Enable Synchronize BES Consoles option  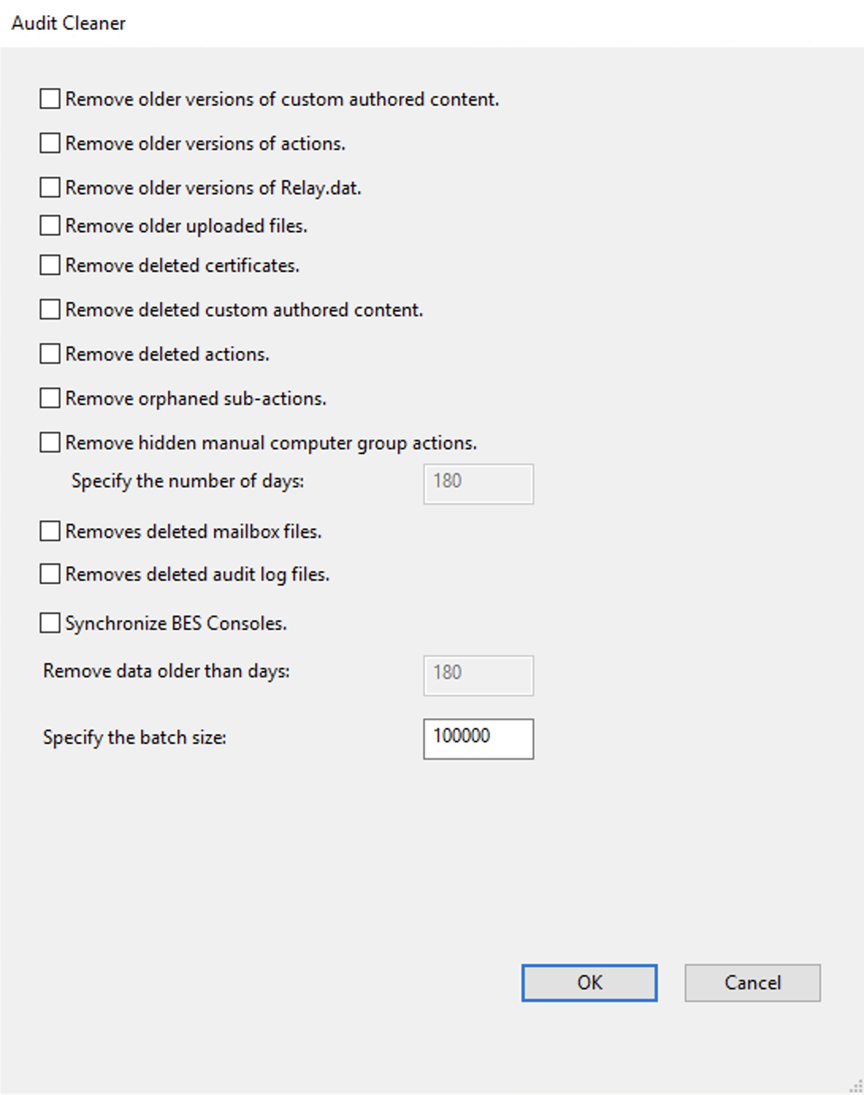tap(50, 624)
